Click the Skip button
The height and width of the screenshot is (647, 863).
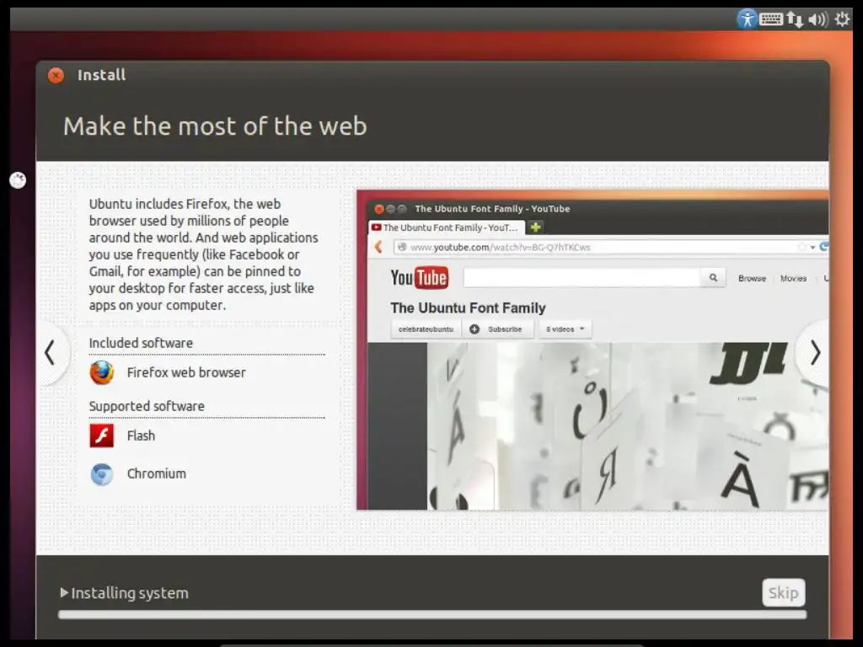point(783,592)
